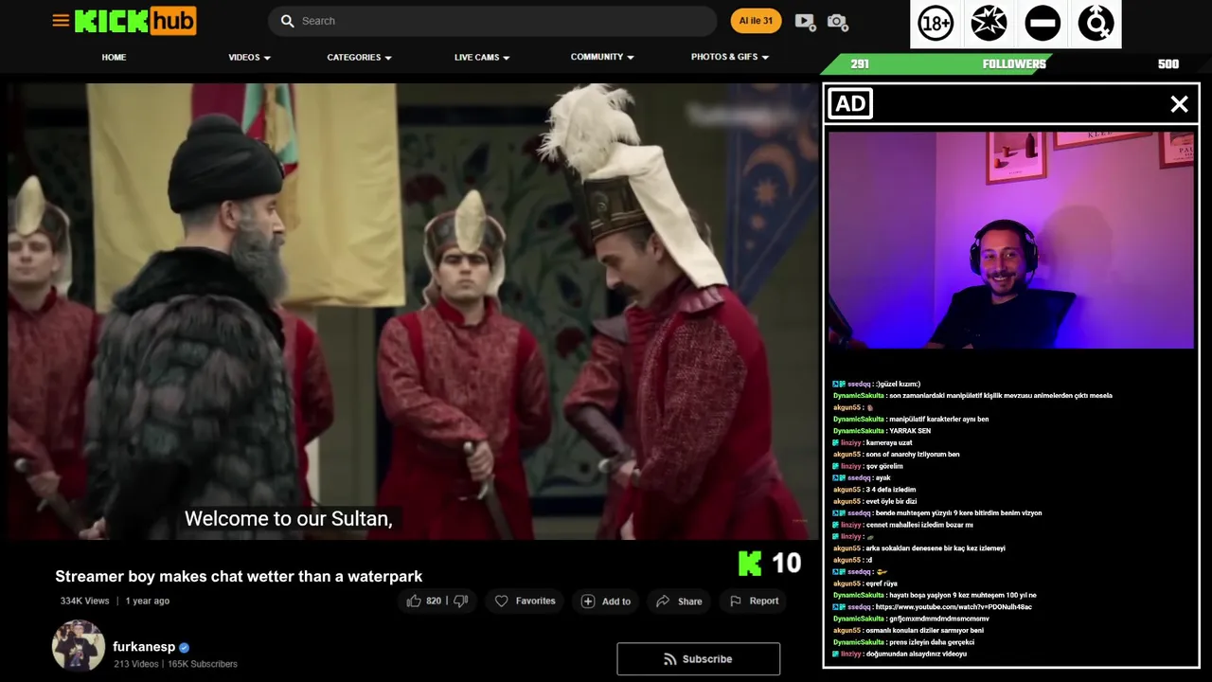Expand the PHOTOS & GIFS dropdown
The height and width of the screenshot is (682, 1212).
(x=730, y=57)
